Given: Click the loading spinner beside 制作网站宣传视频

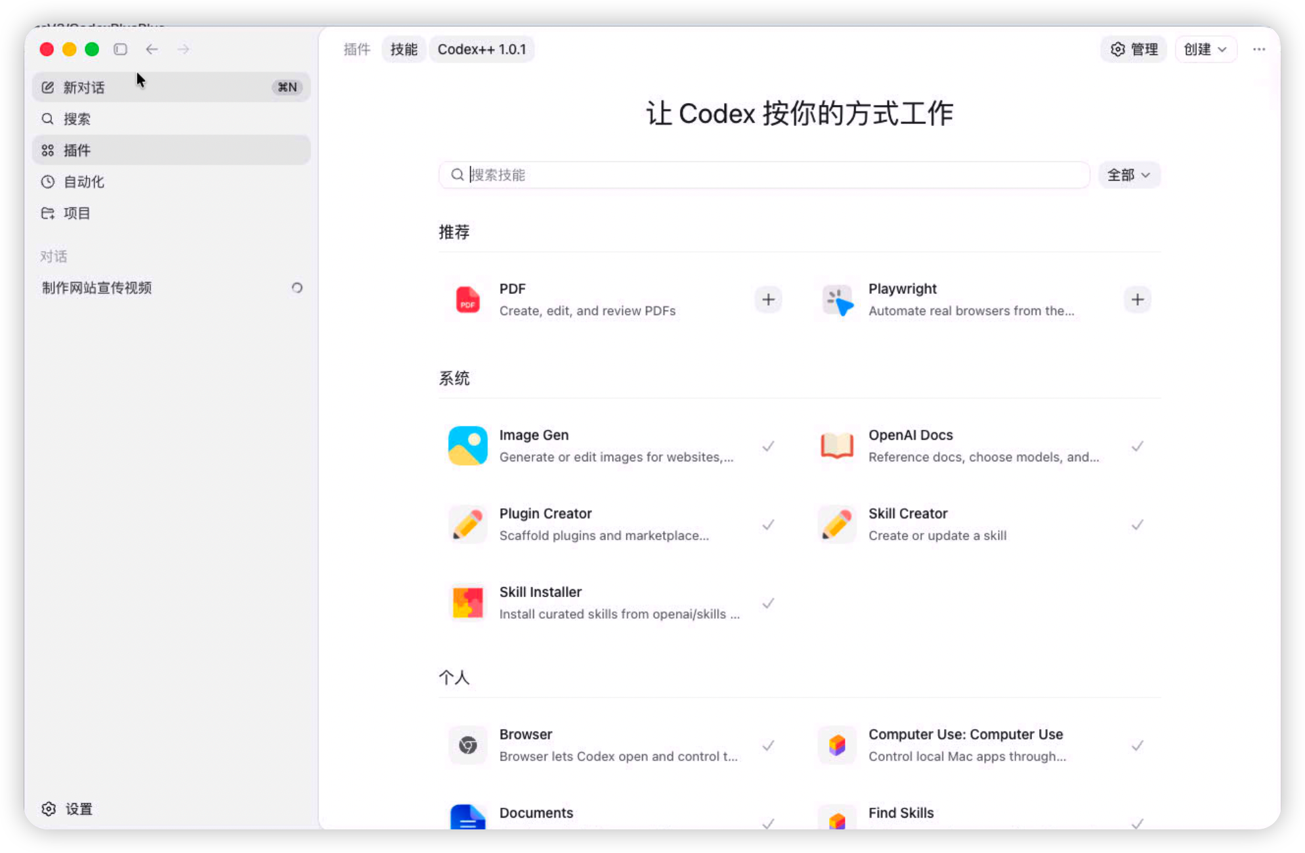Looking at the screenshot, I should (297, 288).
